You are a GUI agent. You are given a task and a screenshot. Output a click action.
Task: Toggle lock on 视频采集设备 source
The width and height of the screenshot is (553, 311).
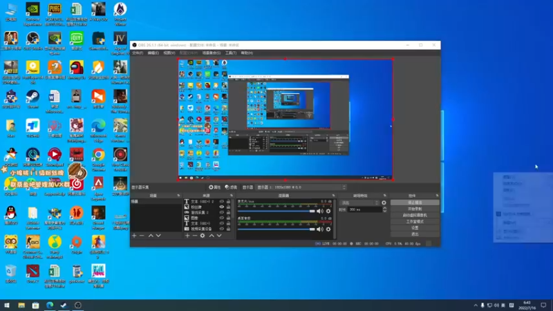(228, 229)
